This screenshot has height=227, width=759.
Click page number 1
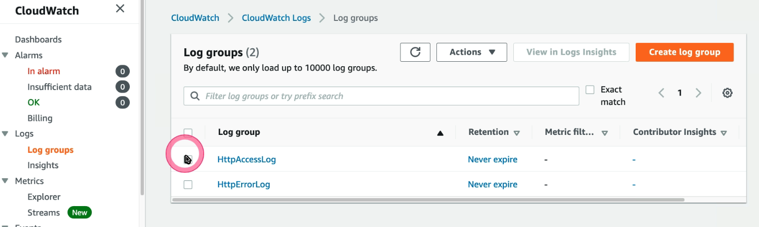(680, 93)
